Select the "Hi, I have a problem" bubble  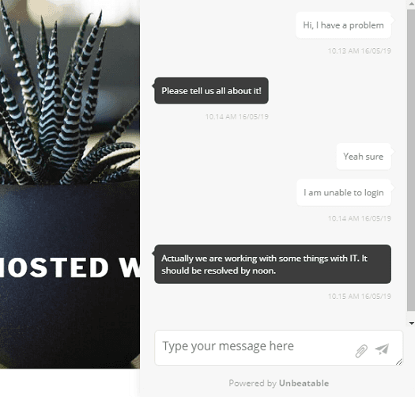[x=343, y=25]
